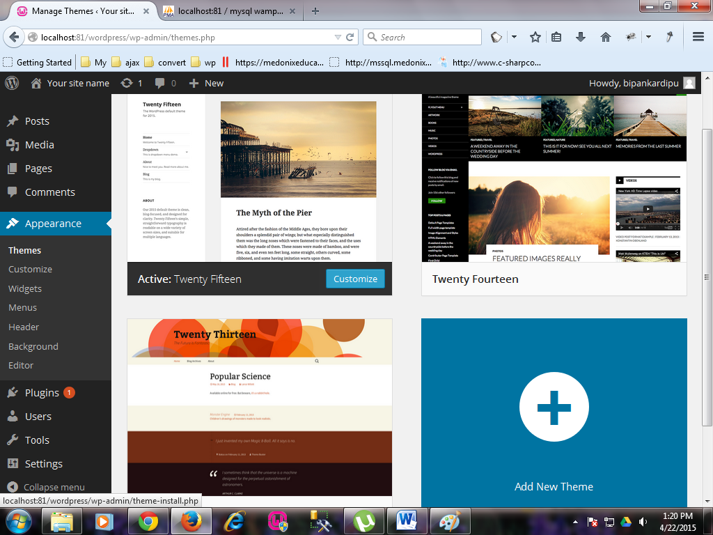The width and height of the screenshot is (713, 535).
Task: Click the browser back arrow
Action: point(14,37)
